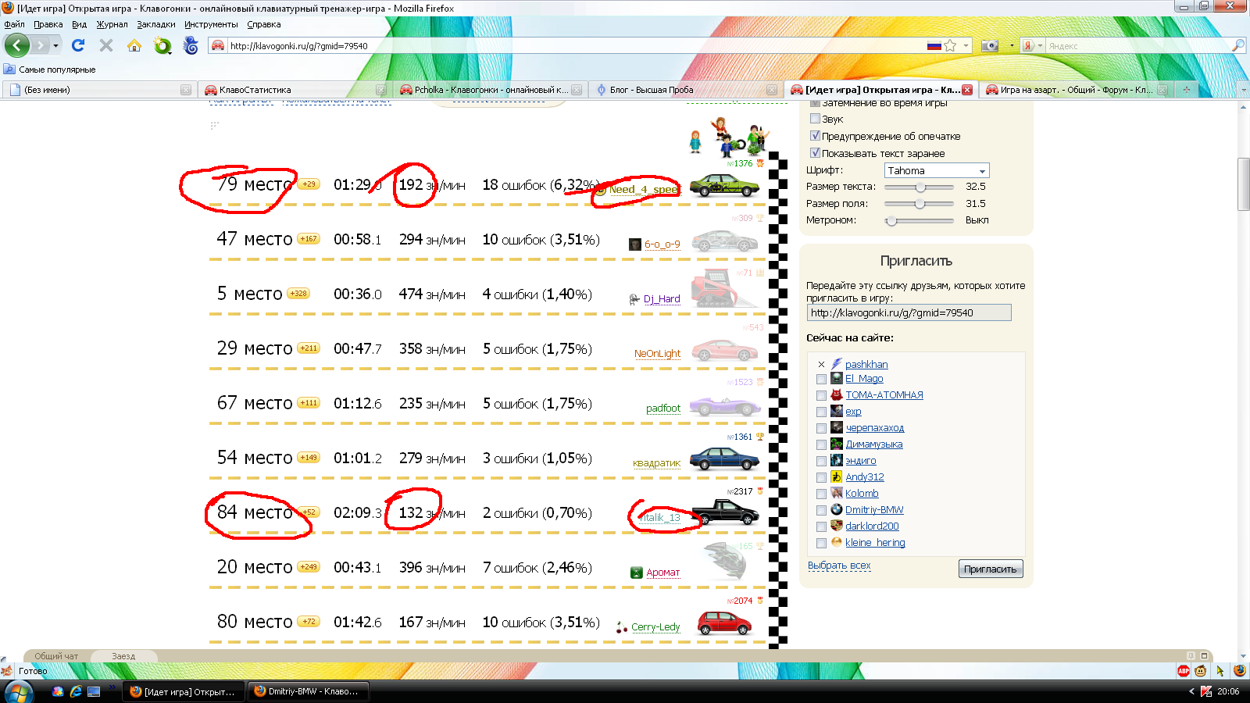Image resolution: width=1250 pixels, height=703 pixels.
Task: Open the Файл menu
Action: tap(15, 24)
